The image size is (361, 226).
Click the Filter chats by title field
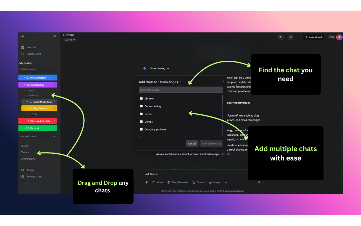point(181,90)
